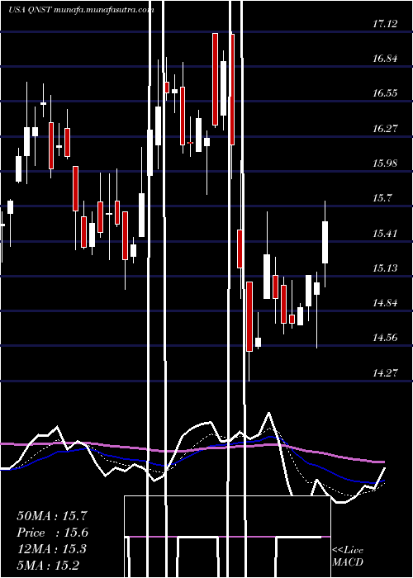The width and height of the screenshot is (413, 578).
Task: Click the 15.41 price axis label
Action: pyautogui.click(x=385, y=233)
